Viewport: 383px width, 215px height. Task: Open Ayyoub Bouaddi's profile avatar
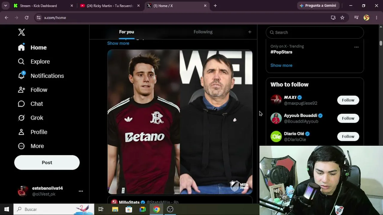tap(276, 118)
